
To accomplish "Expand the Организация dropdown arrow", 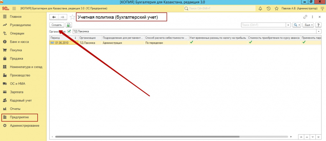I will (319, 32).
